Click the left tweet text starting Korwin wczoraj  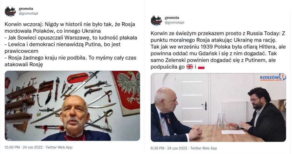click(x=71, y=44)
